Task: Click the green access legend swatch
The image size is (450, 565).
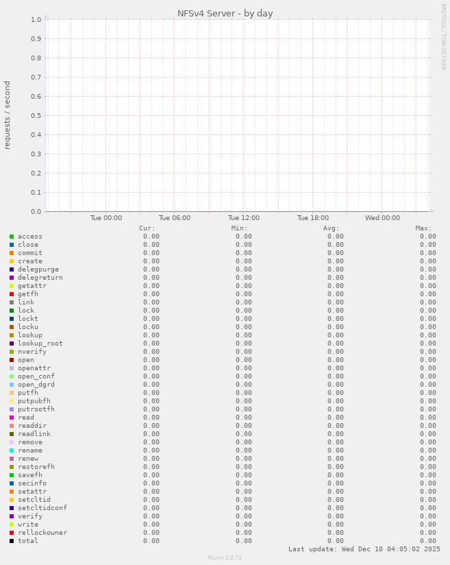Action: click(x=12, y=237)
